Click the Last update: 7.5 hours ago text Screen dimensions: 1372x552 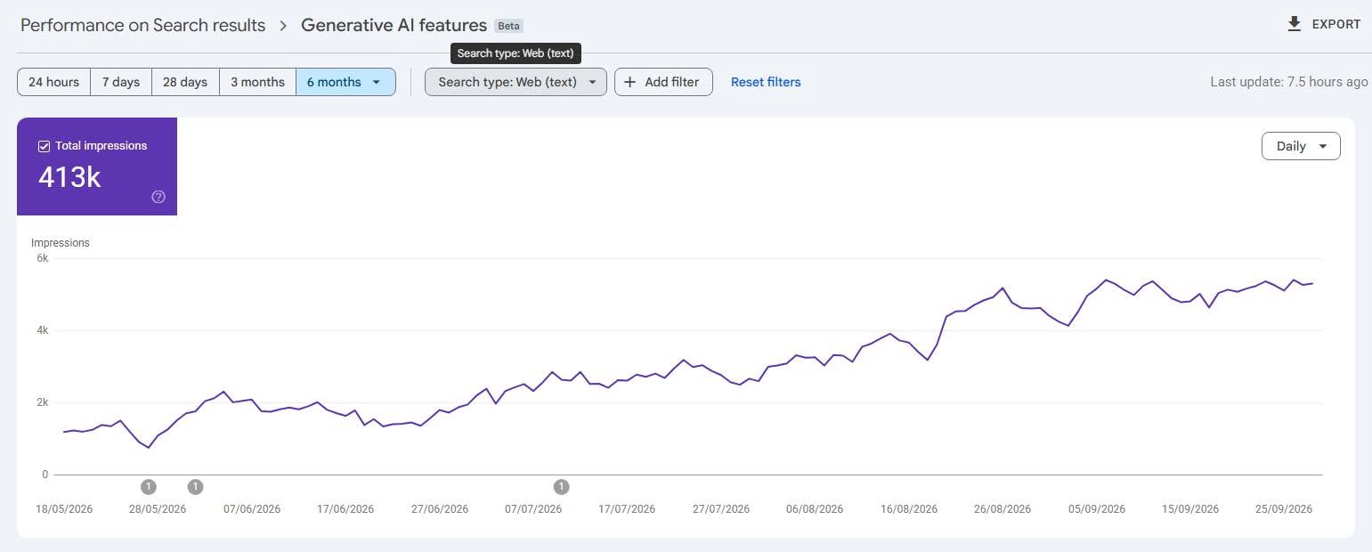[x=1289, y=82]
